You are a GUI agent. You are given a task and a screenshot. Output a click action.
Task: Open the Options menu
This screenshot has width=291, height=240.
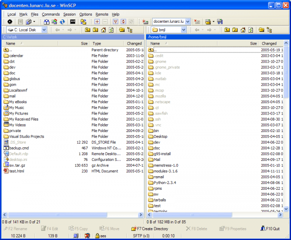(x=86, y=14)
